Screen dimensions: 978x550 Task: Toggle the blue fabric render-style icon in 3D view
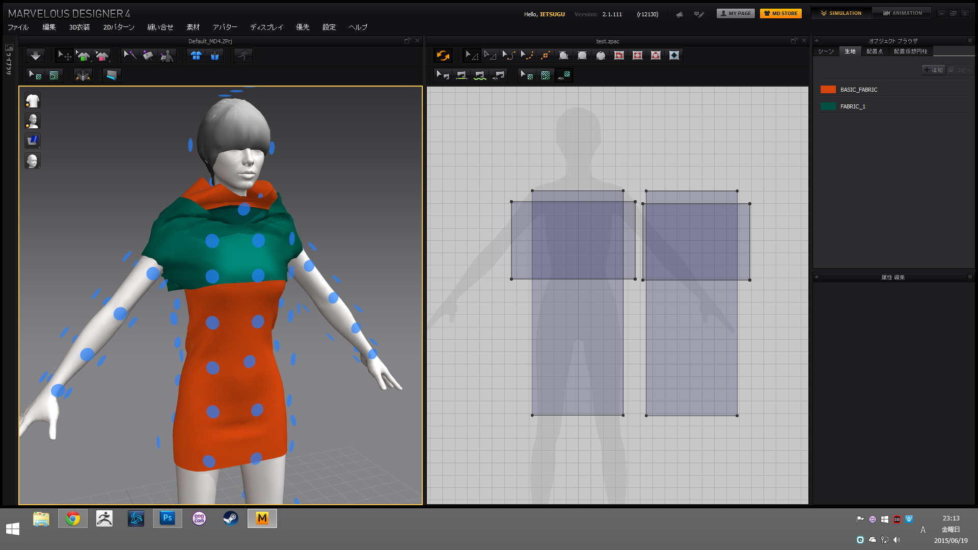click(33, 141)
